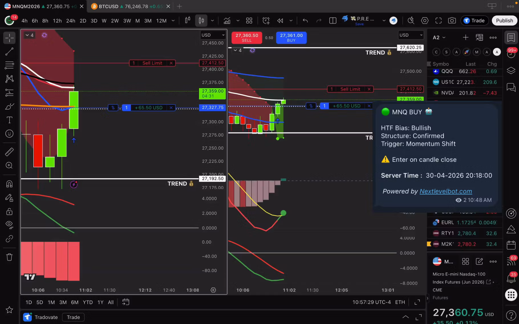Open the Tradovate broker panel
Image resolution: width=519 pixels, height=324 pixels.
coord(40,317)
